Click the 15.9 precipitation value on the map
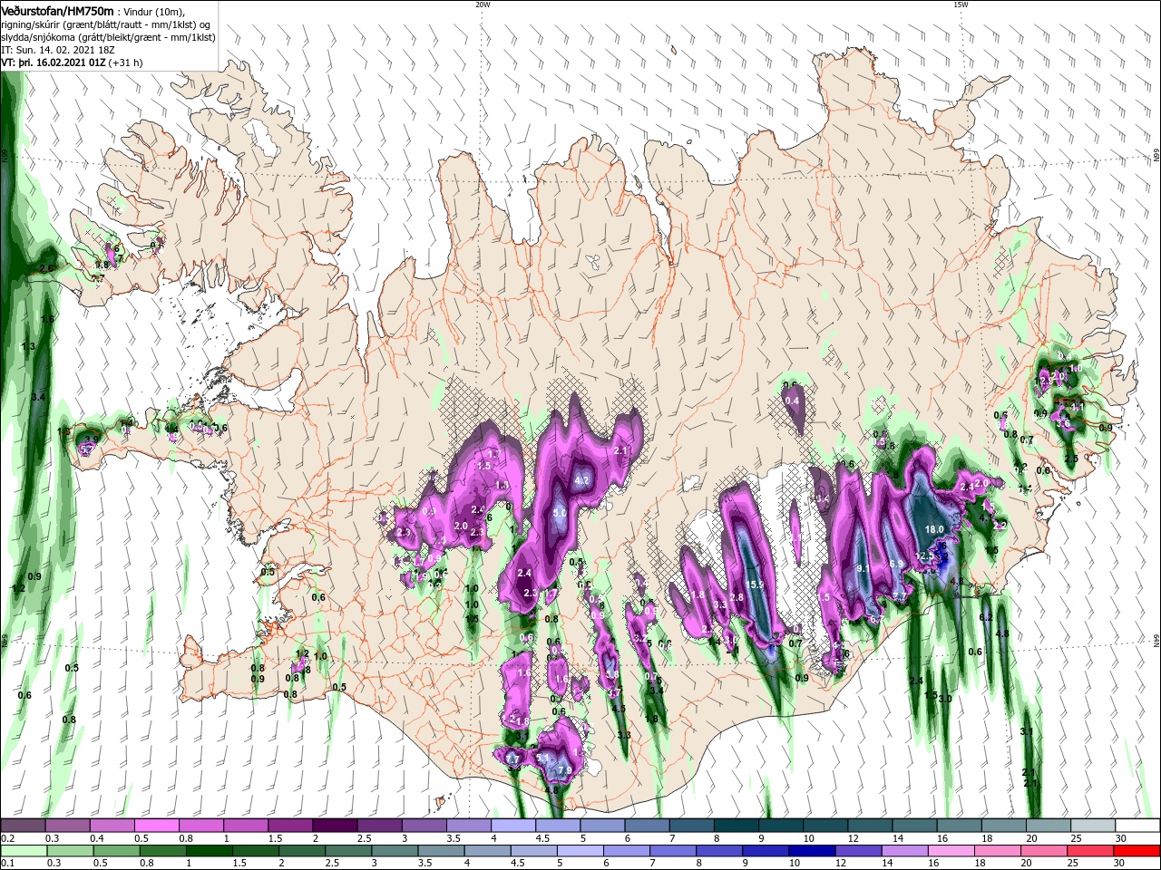Image resolution: width=1161 pixels, height=870 pixels. point(754,585)
